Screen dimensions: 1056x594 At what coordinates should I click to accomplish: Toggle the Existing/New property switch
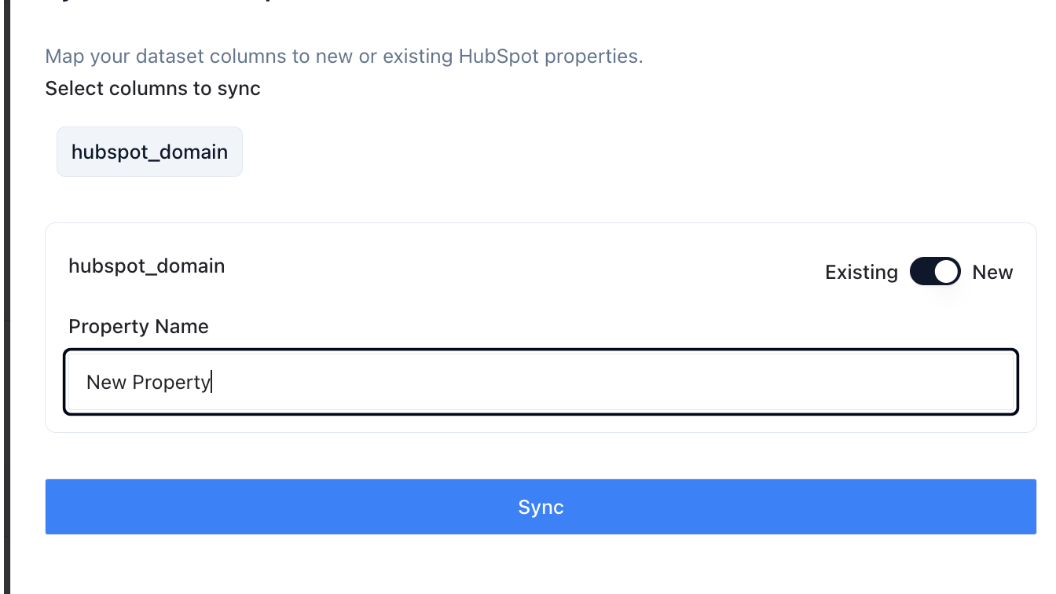(935, 272)
